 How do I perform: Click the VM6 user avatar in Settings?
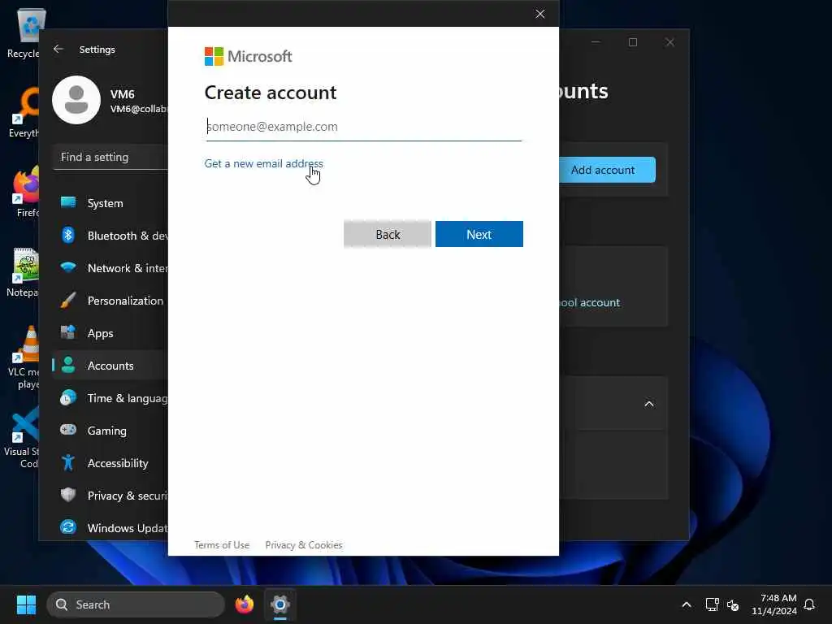pos(76,100)
